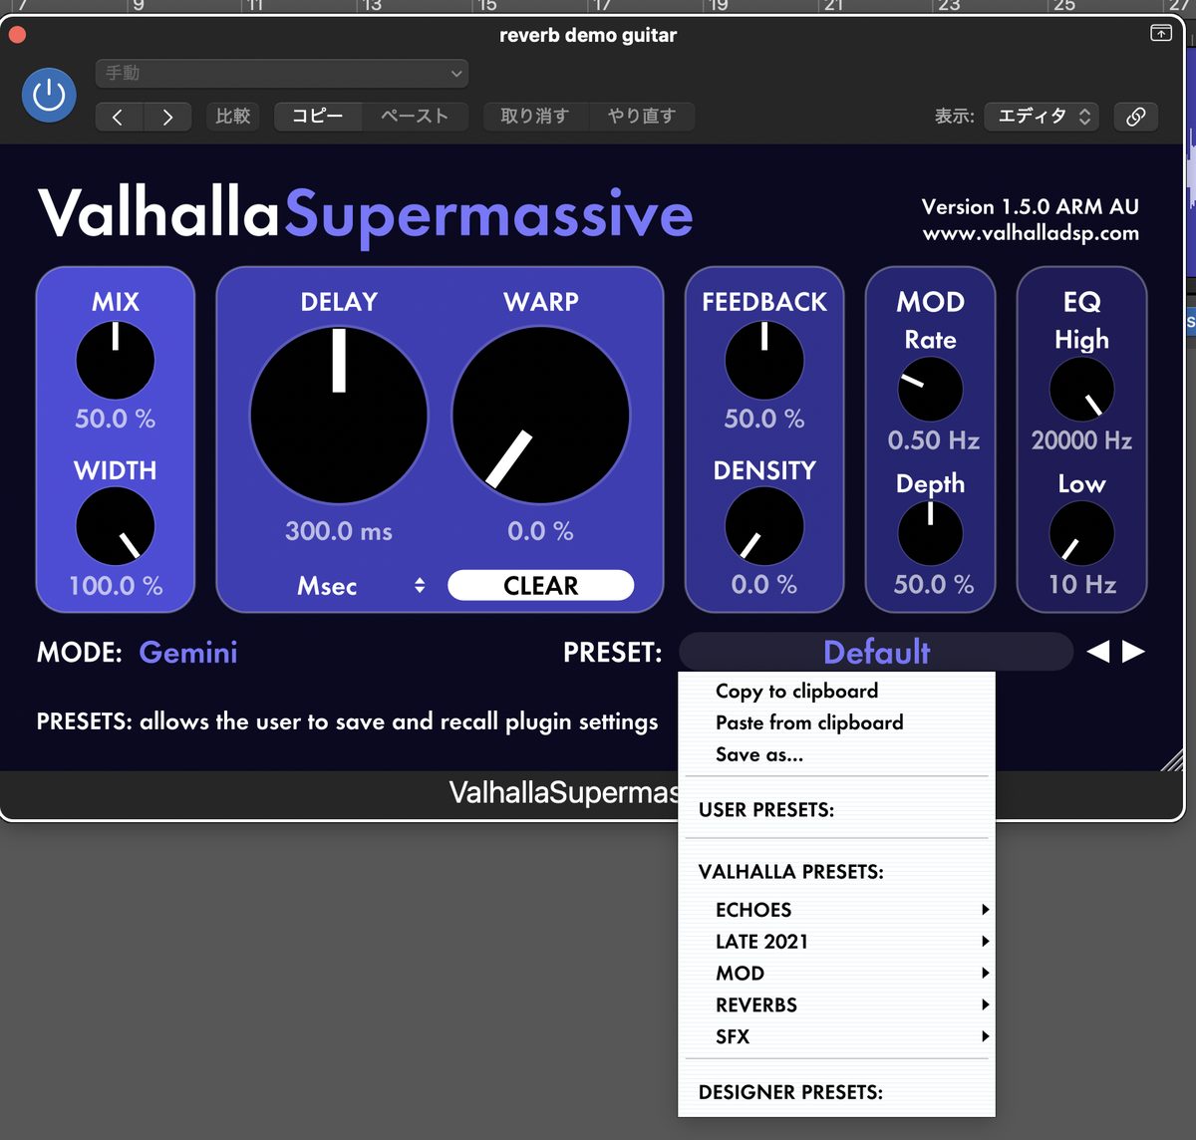Toggle the plugin power bypass button
The width and height of the screenshot is (1196, 1140).
[49, 96]
